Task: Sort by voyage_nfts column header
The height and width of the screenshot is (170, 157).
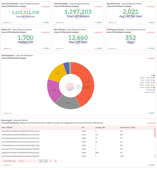Action: (x=100, y=127)
